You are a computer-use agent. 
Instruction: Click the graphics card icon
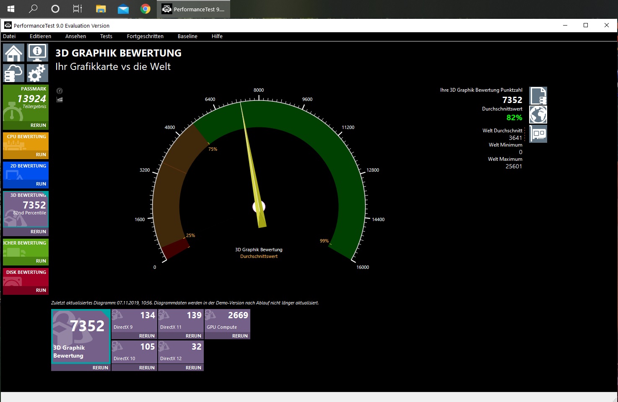pos(538,134)
